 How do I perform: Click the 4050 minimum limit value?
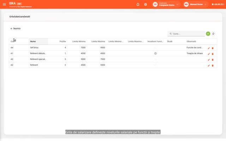pos(83,53)
